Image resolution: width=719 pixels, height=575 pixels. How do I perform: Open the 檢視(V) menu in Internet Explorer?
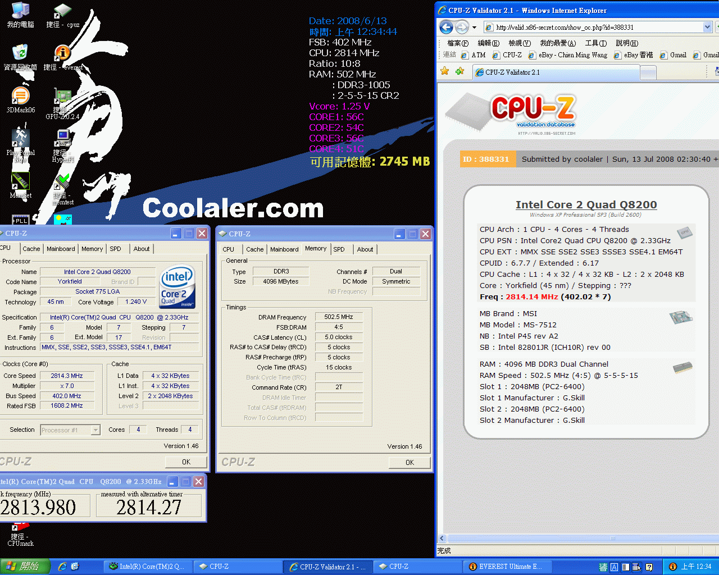click(x=519, y=43)
